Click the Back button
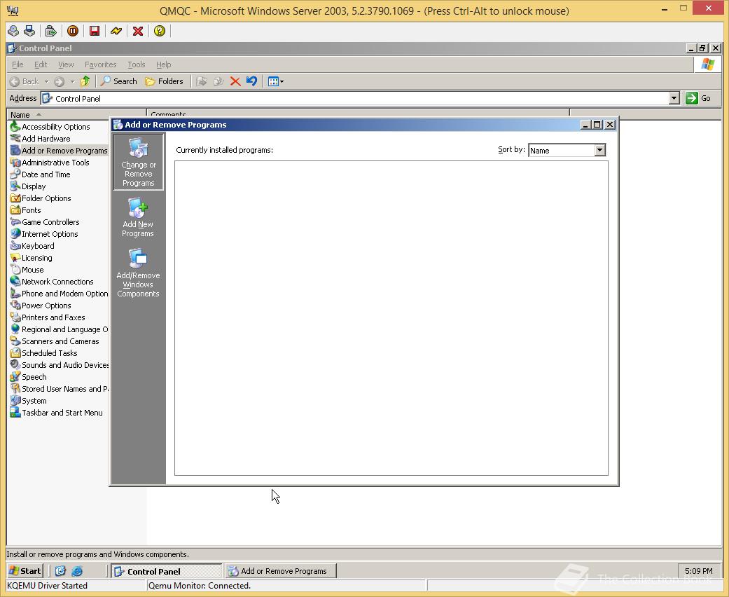729x597 pixels. [25, 81]
